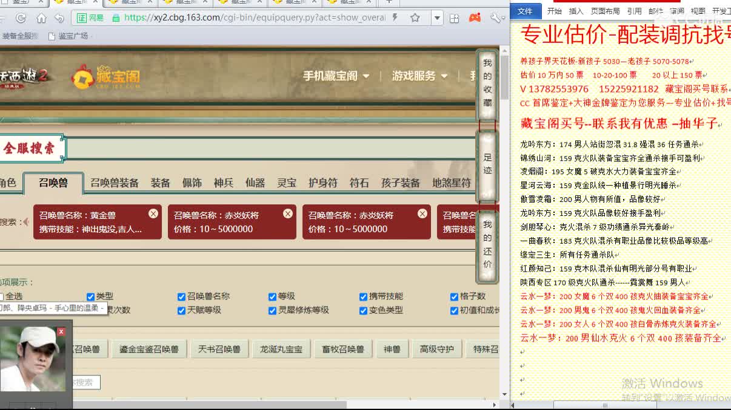Untick the 灵犀修炼等级 checkbox

(x=272, y=310)
